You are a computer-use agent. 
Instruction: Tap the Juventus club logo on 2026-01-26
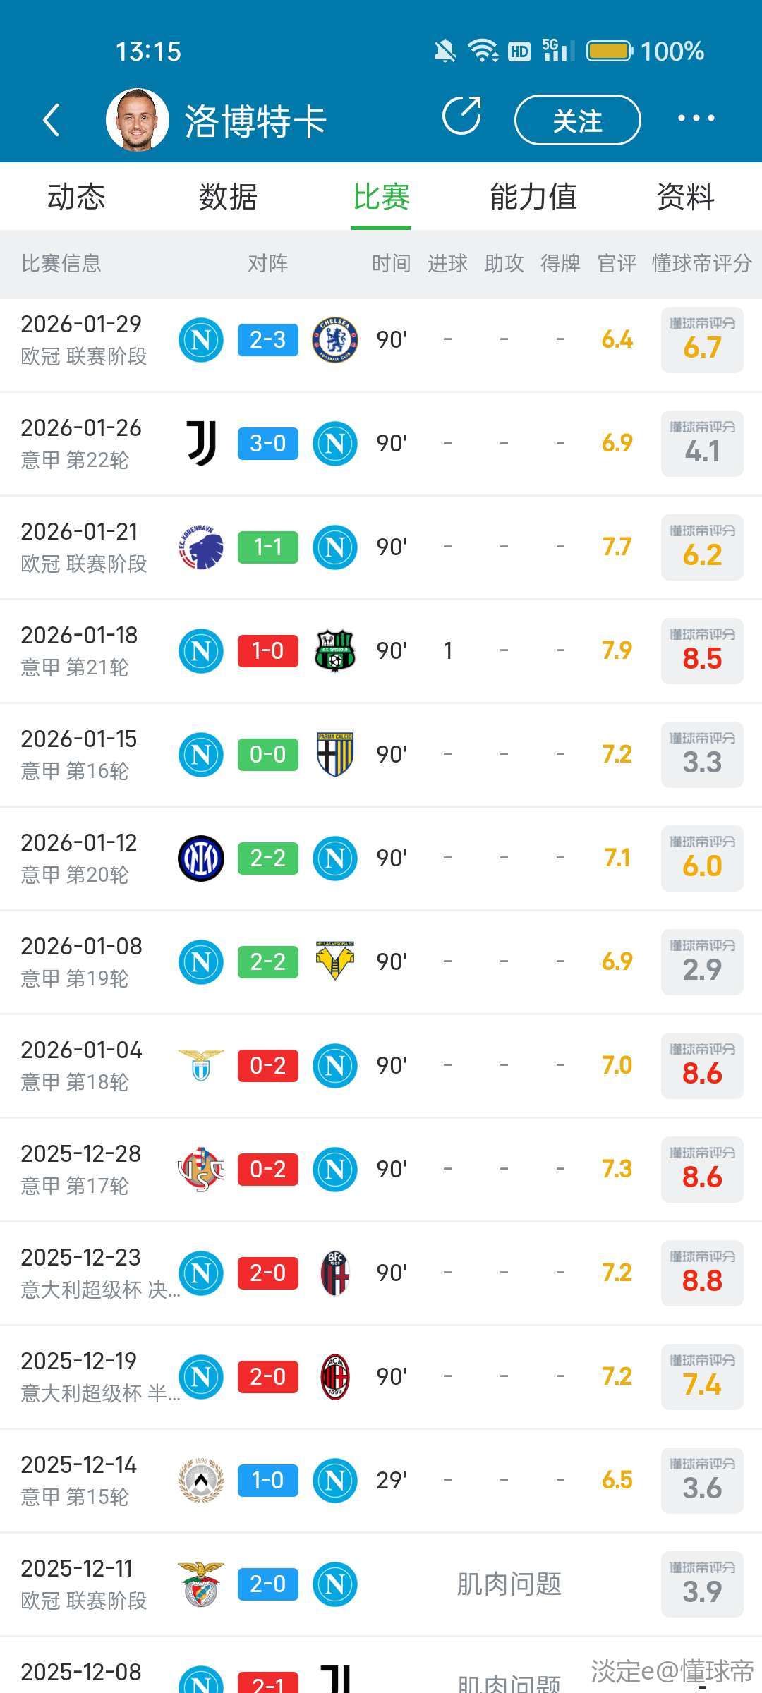coord(201,444)
